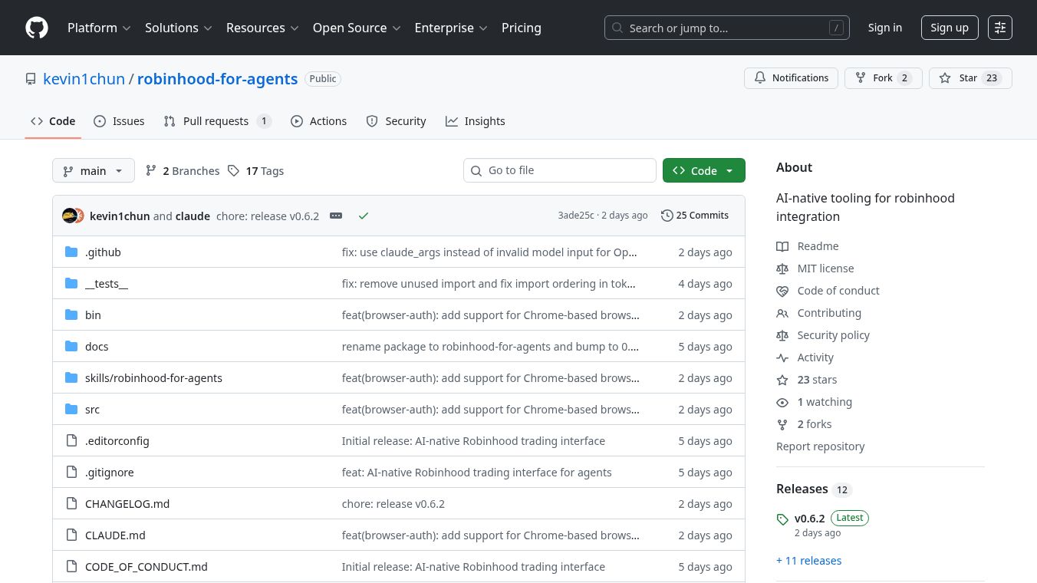Image resolution: width=1037 pixels, height=583 pixels.
Task: Open the CHANGELOG.md file
Action: click(x=127, y=504)
